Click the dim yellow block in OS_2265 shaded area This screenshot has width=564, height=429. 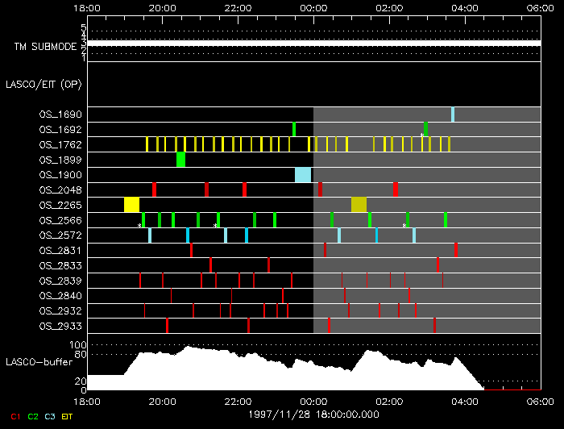click(x=359, y=205)
